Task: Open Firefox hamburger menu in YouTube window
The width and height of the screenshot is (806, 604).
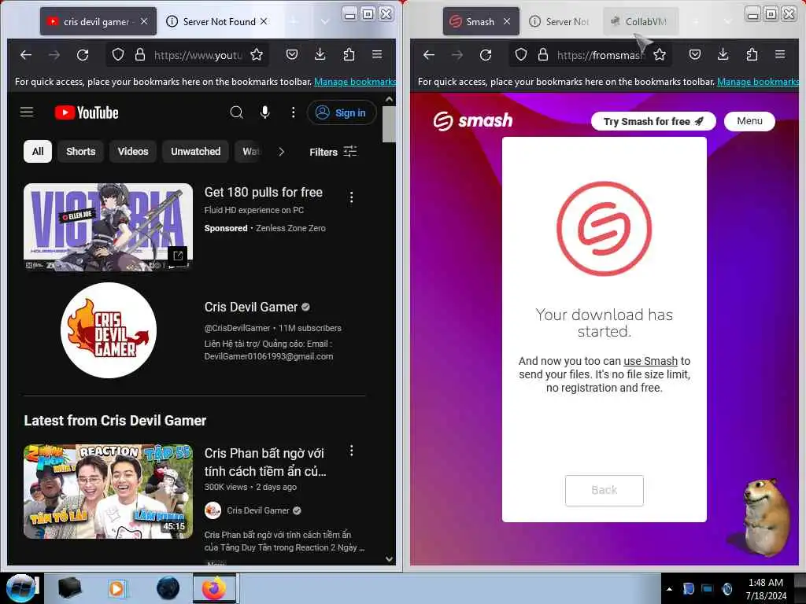Action: pyautogui.click(x=377, y=54)
